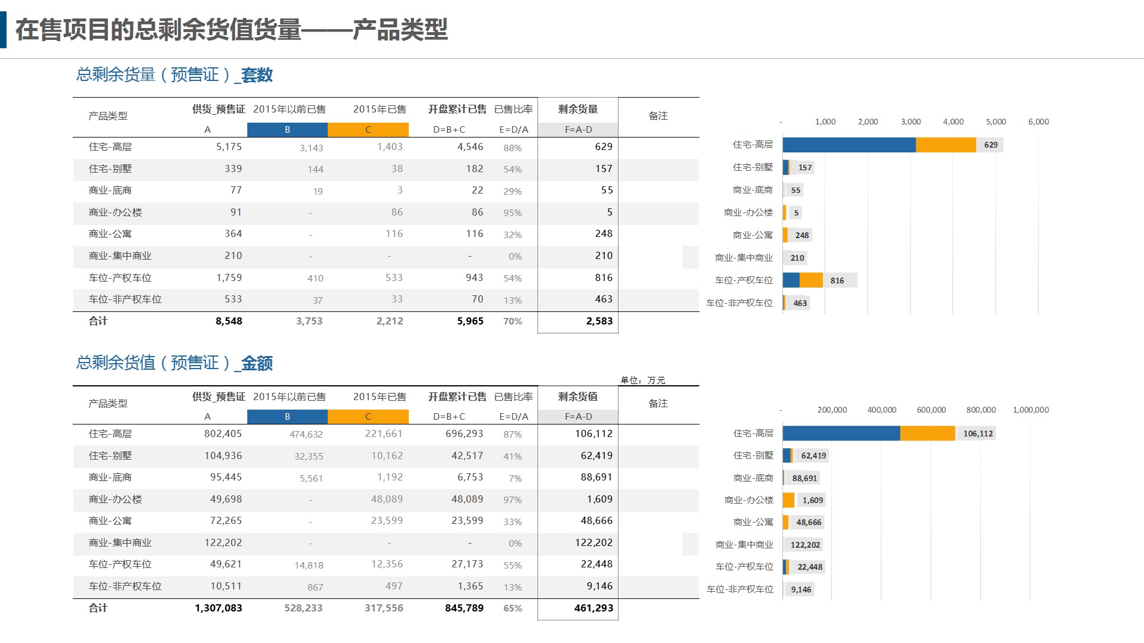Select cumulative sold amount 696,293
1144x643 pixels.
[x=464, y=433]
